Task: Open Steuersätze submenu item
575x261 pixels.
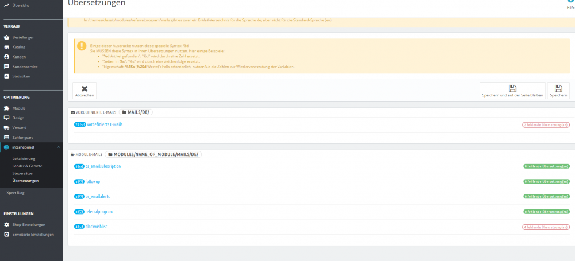Action: (22, 173)
